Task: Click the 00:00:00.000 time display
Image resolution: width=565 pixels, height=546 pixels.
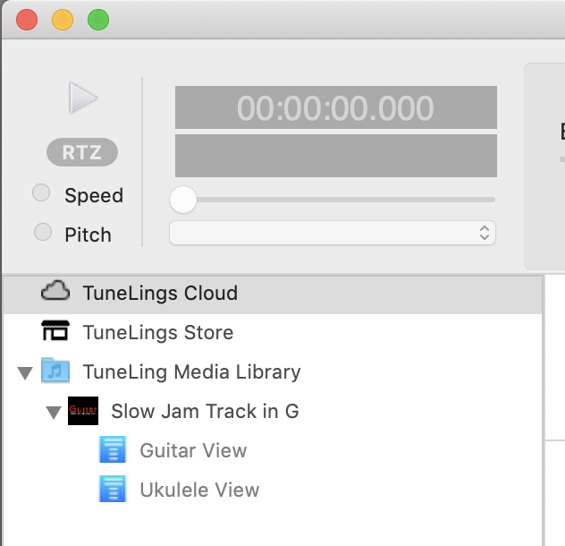Action: pos(336,107)
